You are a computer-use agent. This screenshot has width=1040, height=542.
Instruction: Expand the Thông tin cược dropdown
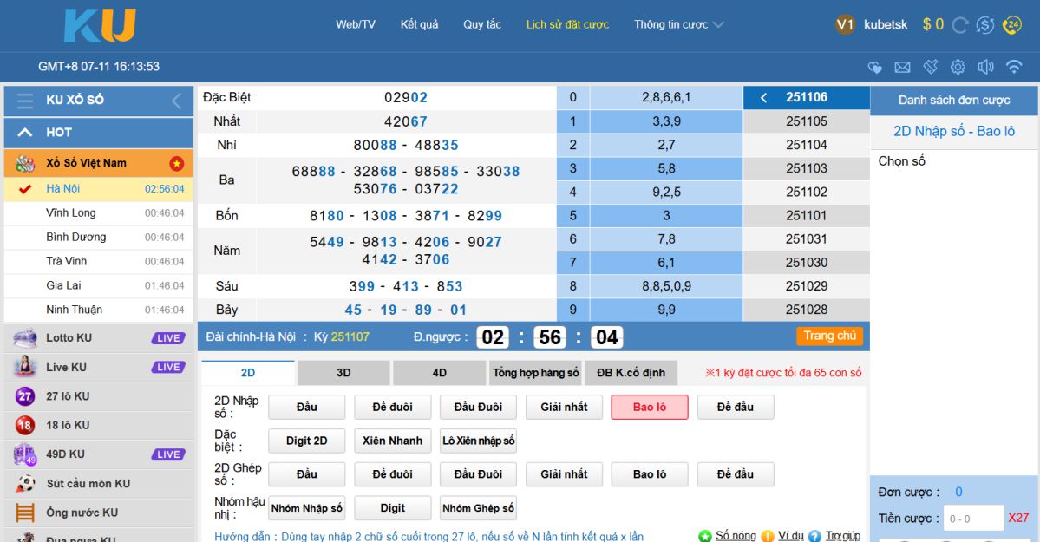pyautogui.click(x=678, y=24)
